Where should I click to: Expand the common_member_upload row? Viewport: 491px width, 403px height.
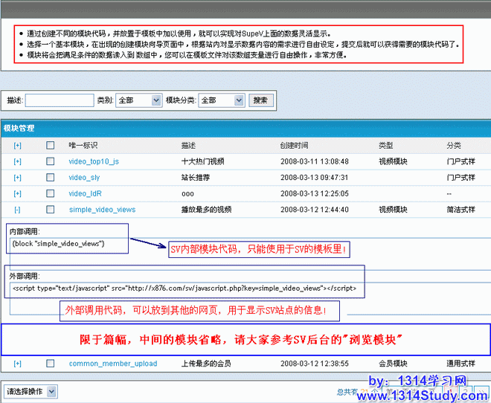(x=18, y=364)
